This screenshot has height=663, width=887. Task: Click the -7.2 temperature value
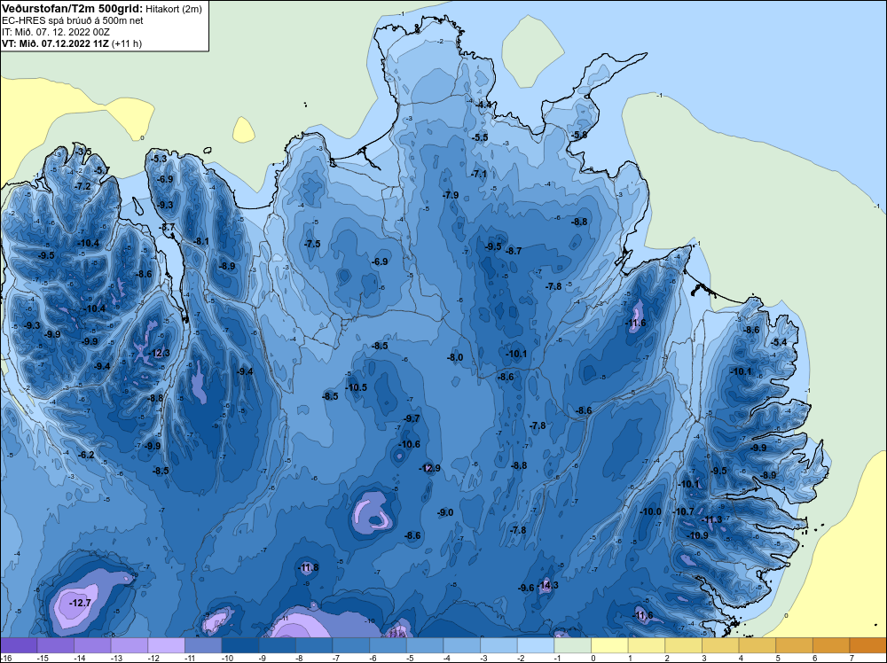[83, 186]
